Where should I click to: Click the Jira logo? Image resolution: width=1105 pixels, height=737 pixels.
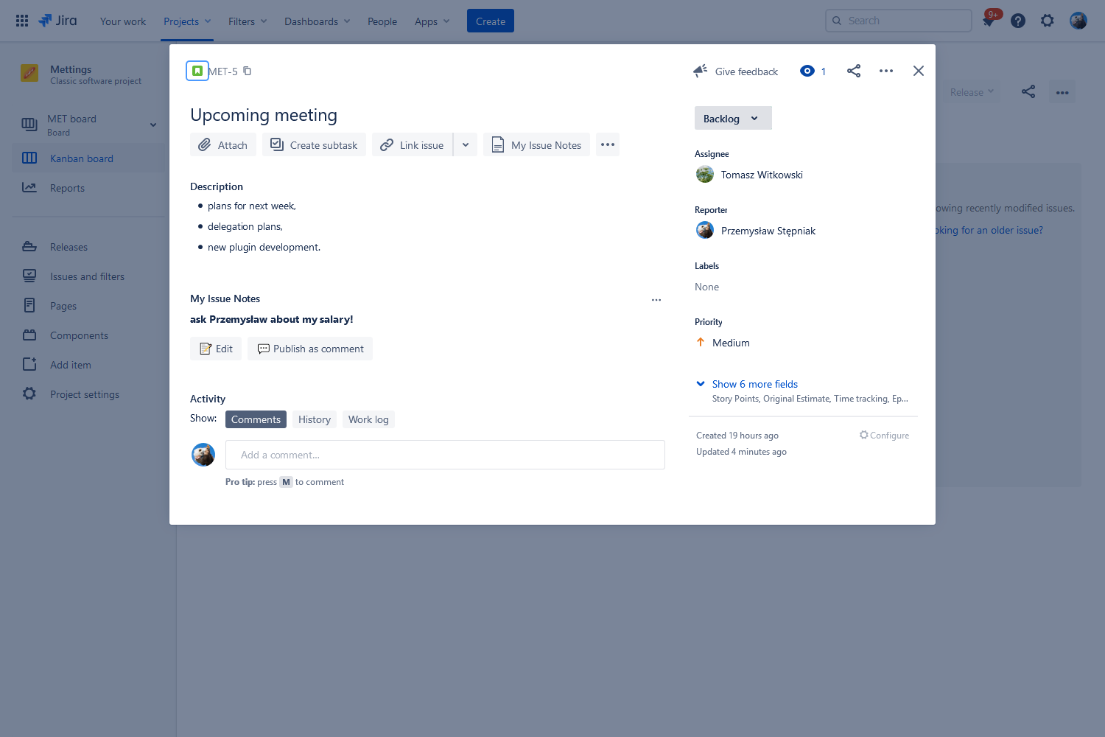(x=57, y=21)
